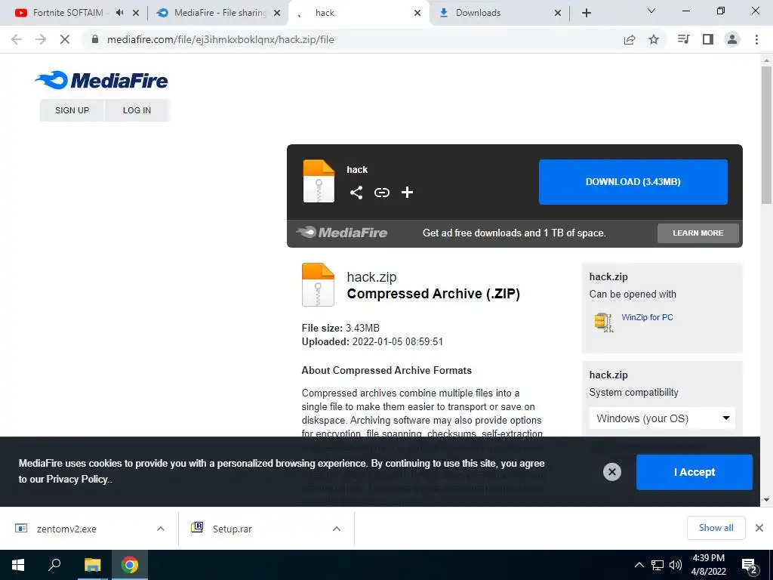Open File Explorer from taskbar
This screenshot has height=580, width=773.
(x=92, y=565)
